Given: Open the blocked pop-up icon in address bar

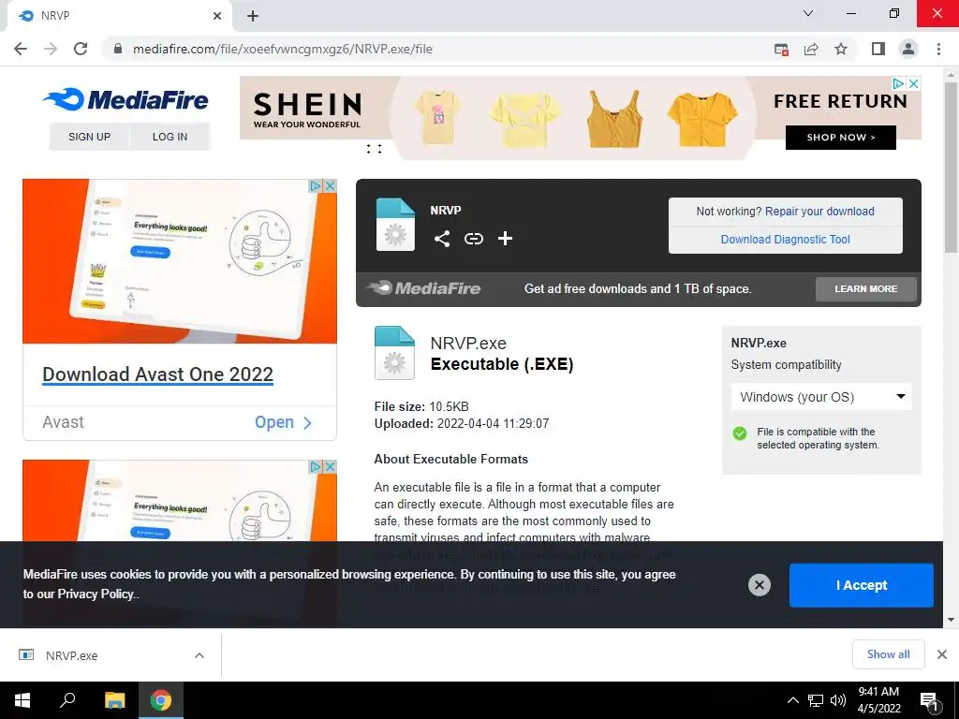Looking at the screenshot, I should point(781,50).
